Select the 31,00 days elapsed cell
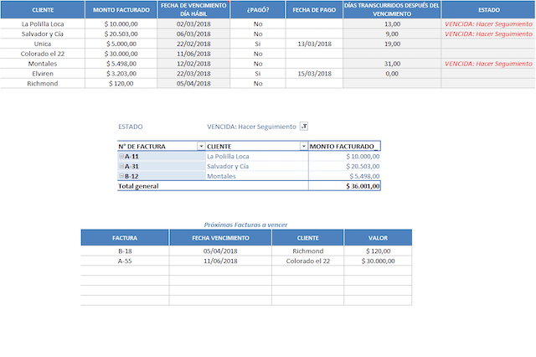This screenshot has width=536, height=357. [392, 64]
